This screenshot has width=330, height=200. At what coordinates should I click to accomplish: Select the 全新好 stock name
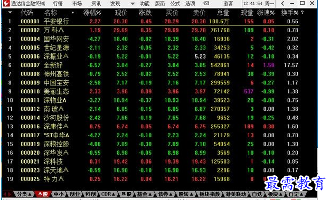pyautogui.click(x=53, y=65)
